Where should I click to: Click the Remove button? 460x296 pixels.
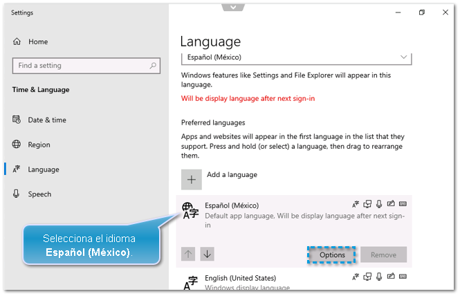383,255
